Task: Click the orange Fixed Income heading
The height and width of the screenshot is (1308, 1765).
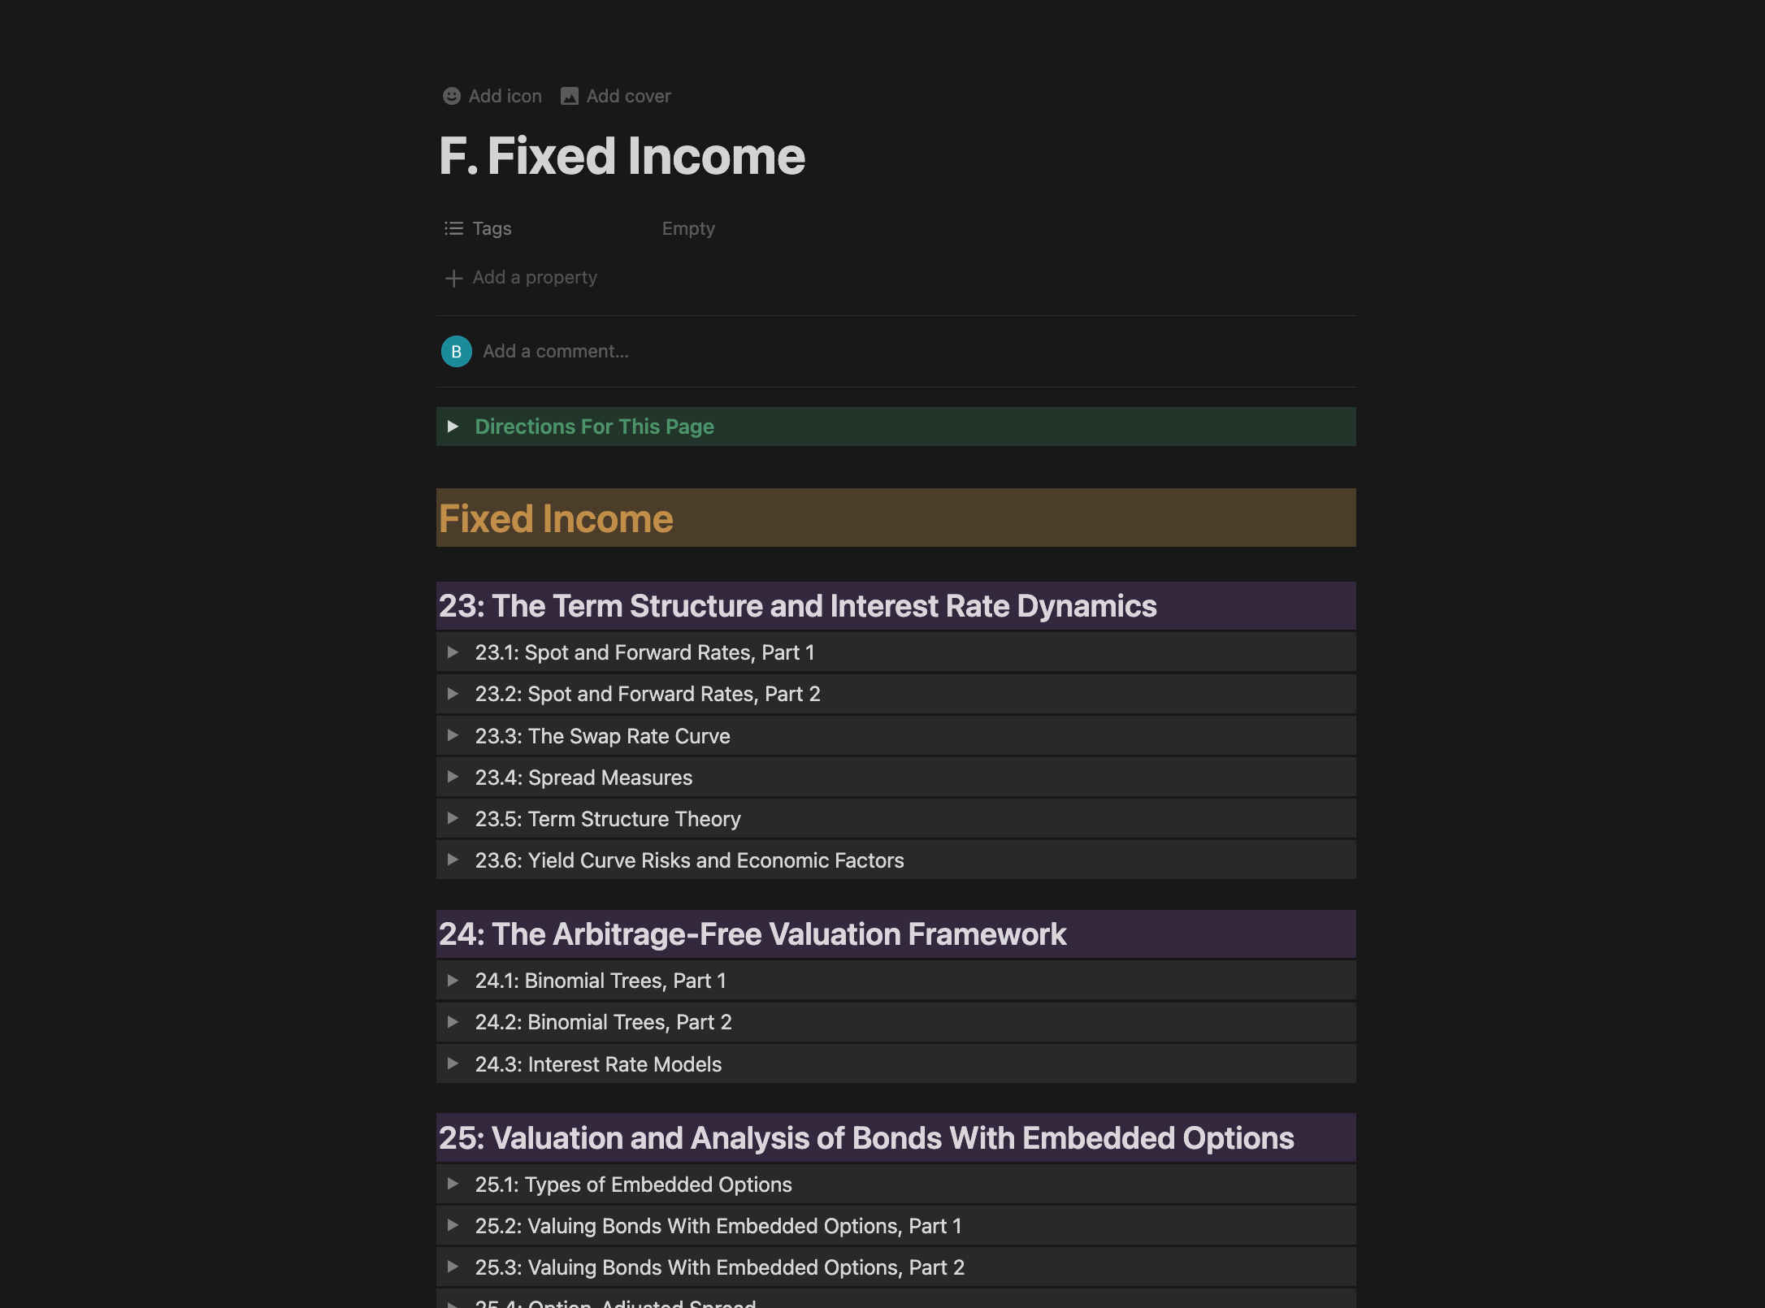Action: (556, 518)
